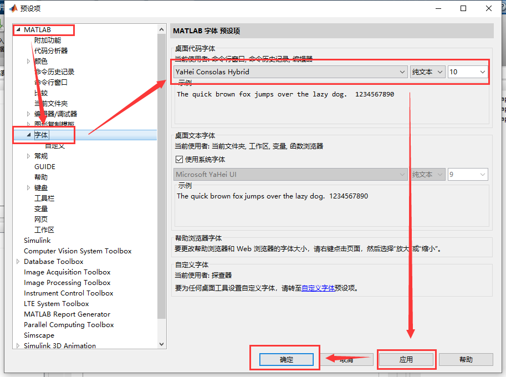Expand the 颜色 tree node
The image size is (506, 377).
point(28,61)
